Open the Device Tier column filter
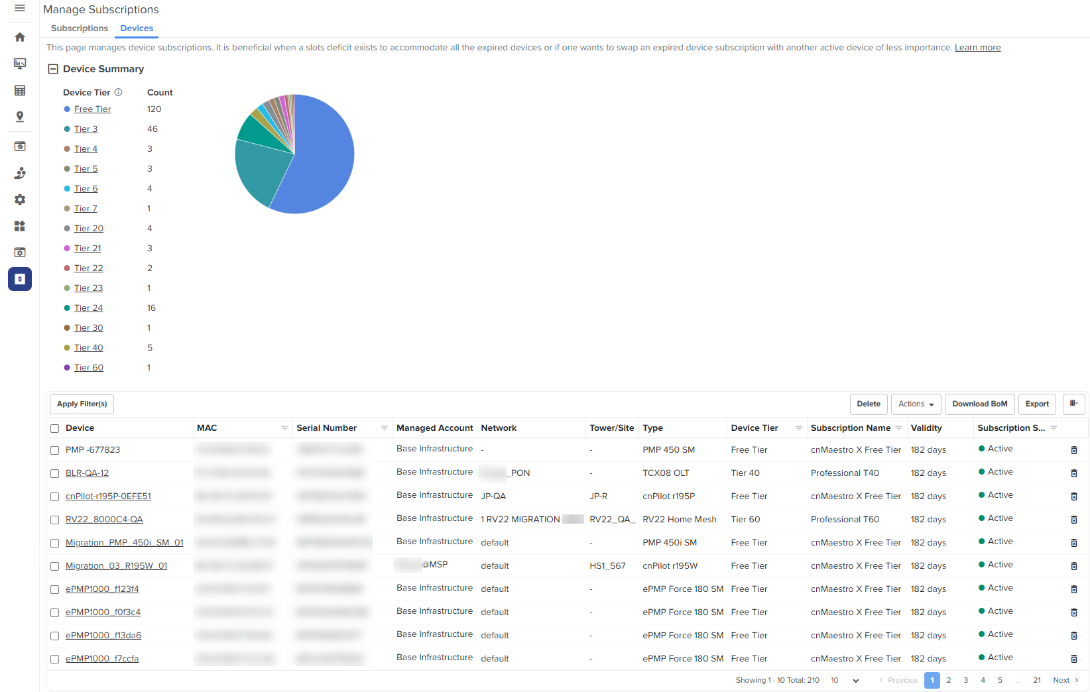 click(x=799, y=428)
